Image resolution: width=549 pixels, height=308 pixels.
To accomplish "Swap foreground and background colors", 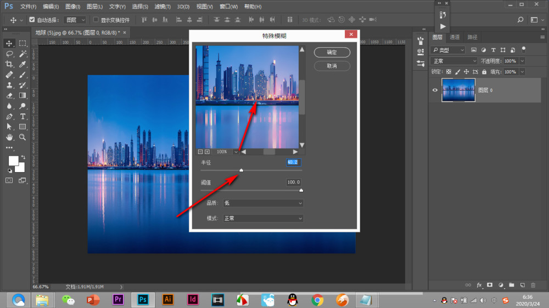I will [x=23, y=157].
